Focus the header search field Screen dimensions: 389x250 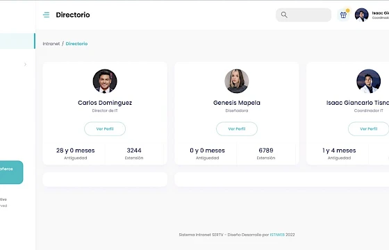coord(304,15)
